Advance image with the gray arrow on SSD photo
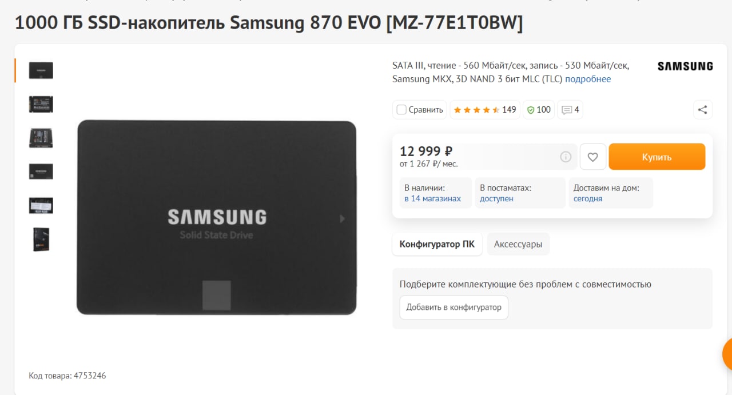The width and height of the screenshot is (732, 395). pyautogui.click(x=343, y=218)
